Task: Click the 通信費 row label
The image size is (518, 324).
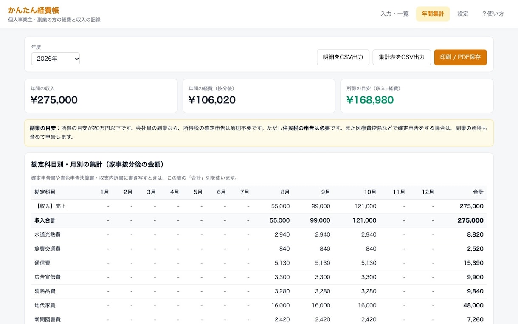Action: pos(42,263)
